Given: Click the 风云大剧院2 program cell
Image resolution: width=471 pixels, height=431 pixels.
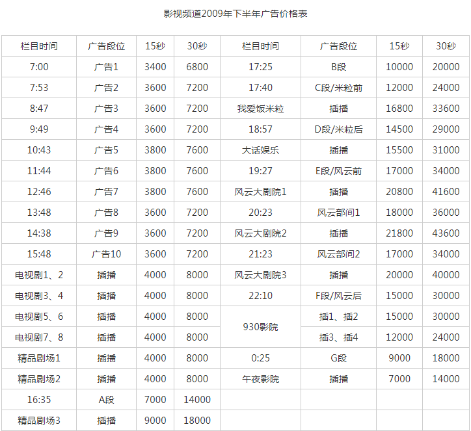Looking at the screenshot, I should [260, 233].
